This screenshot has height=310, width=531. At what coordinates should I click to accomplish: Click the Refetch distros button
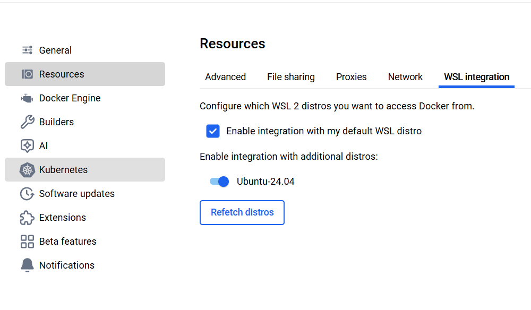(x=242, y=212)
